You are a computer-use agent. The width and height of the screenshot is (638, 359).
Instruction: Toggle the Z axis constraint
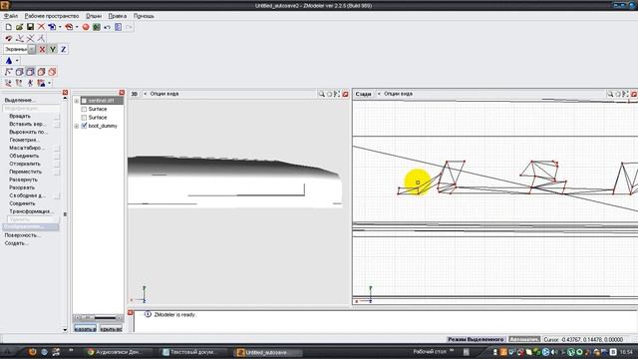click(64, 49)
